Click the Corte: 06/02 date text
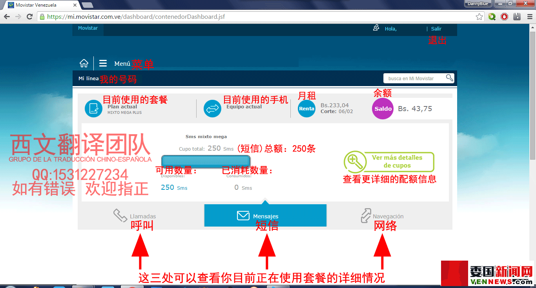This screenshot has height=288, width=536. [337, 111]
